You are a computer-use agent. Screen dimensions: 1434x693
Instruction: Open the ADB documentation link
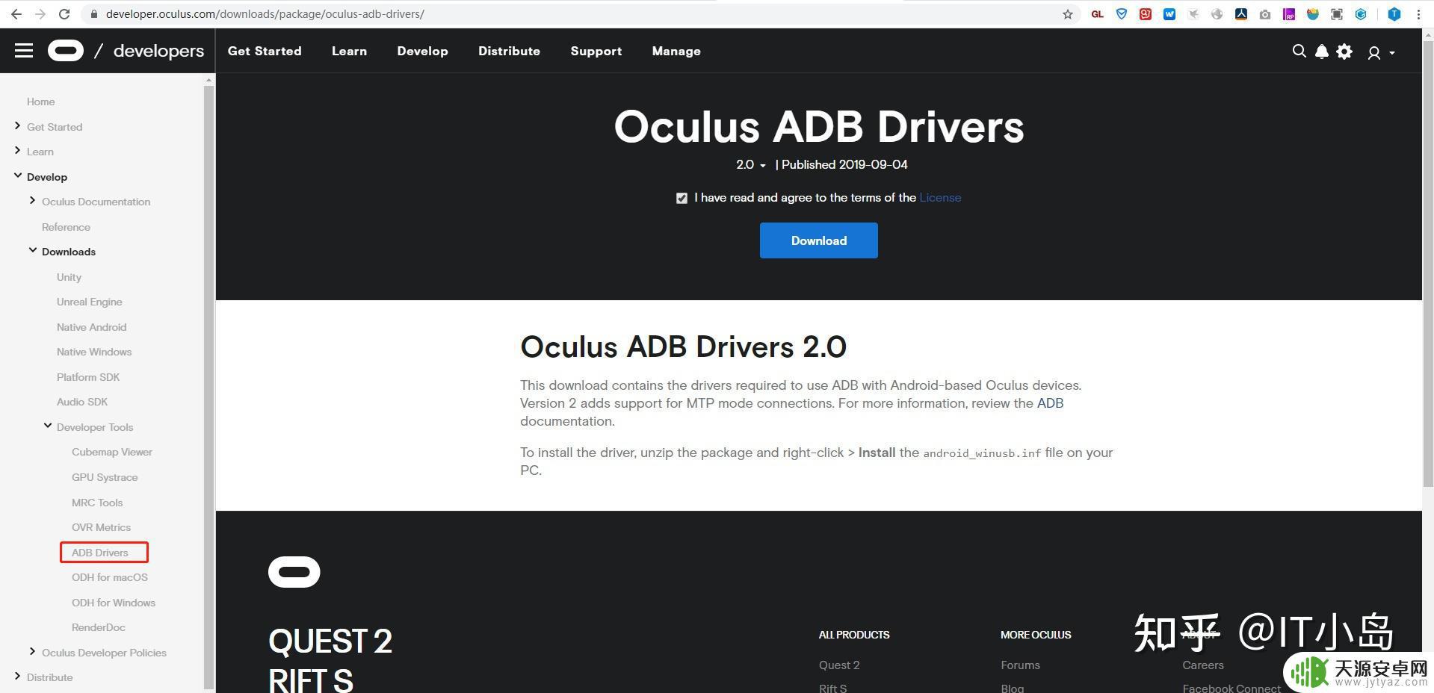click(1050, 403)
